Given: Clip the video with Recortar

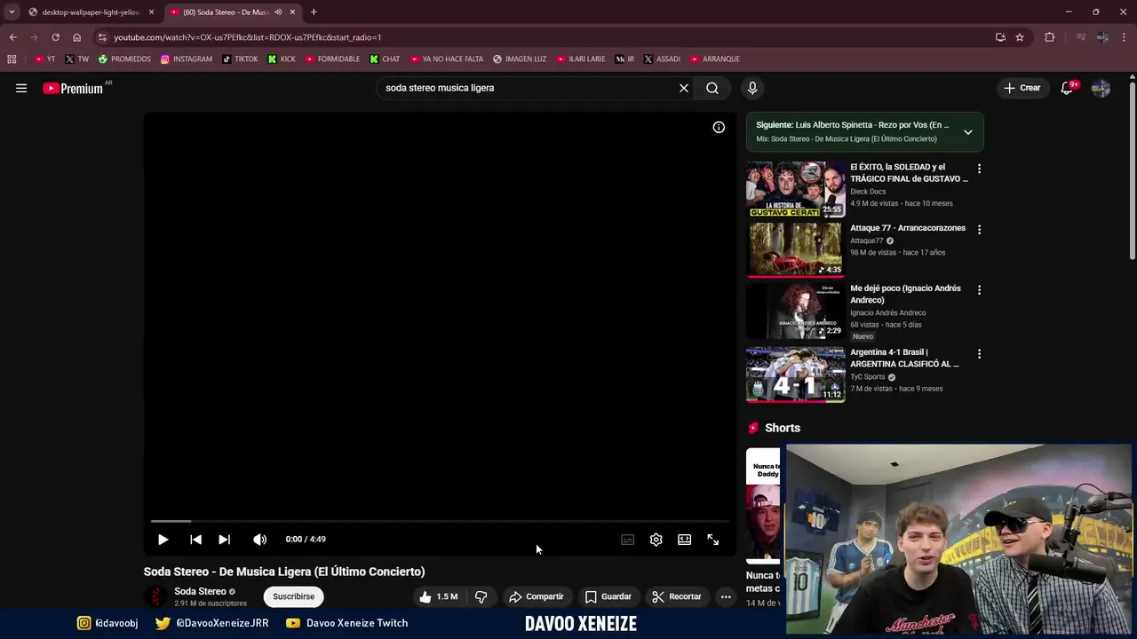Looking at the screenshot, I should 676,596.
